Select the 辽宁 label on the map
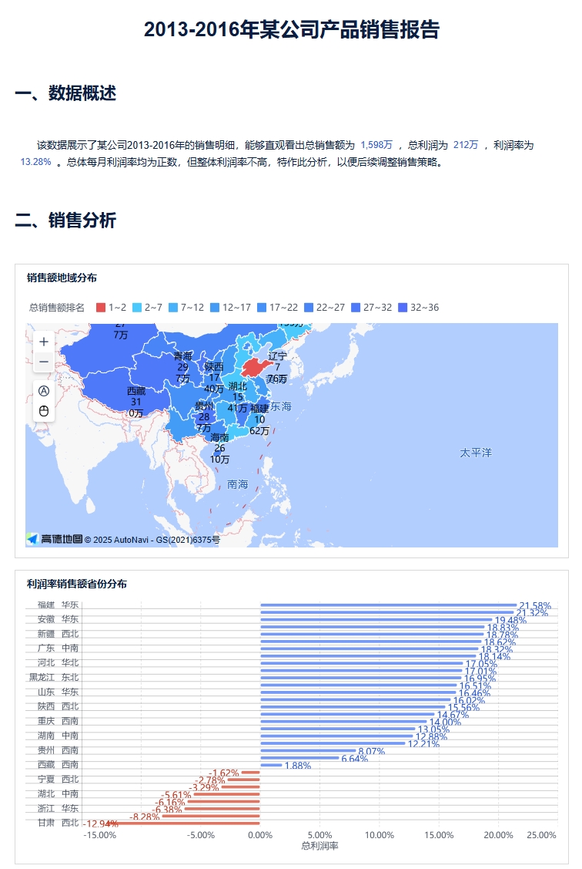This screenshot has width=582, height=869. tap(278, 356)
